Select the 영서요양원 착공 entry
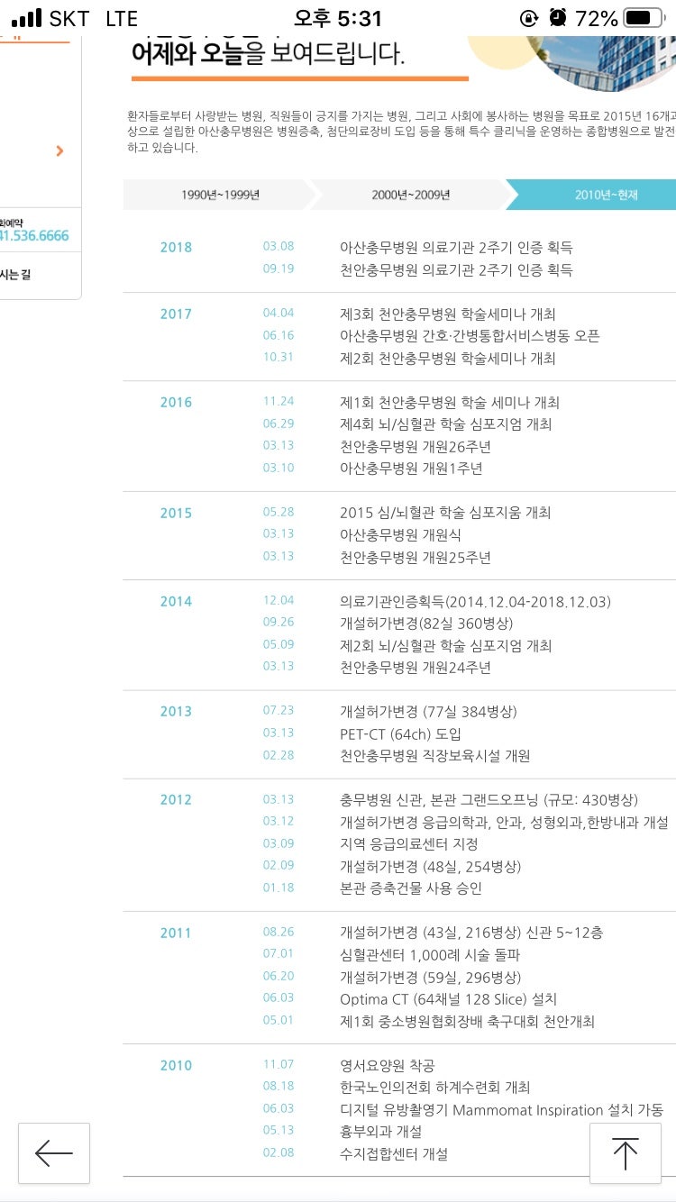Image resolution: width=676 pixels, height=1202 pixels. coord(388,1065)
